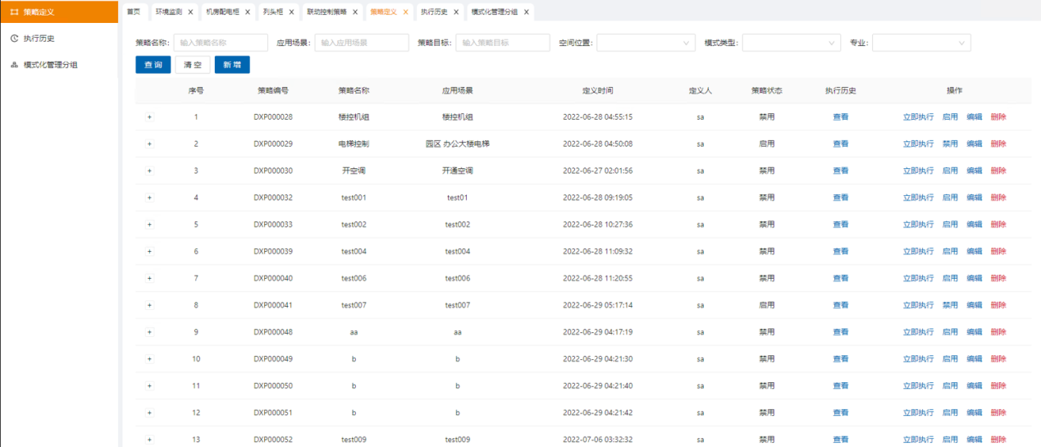Click the 查询 search button
The image size is (1041, 447).
point(153,65)
